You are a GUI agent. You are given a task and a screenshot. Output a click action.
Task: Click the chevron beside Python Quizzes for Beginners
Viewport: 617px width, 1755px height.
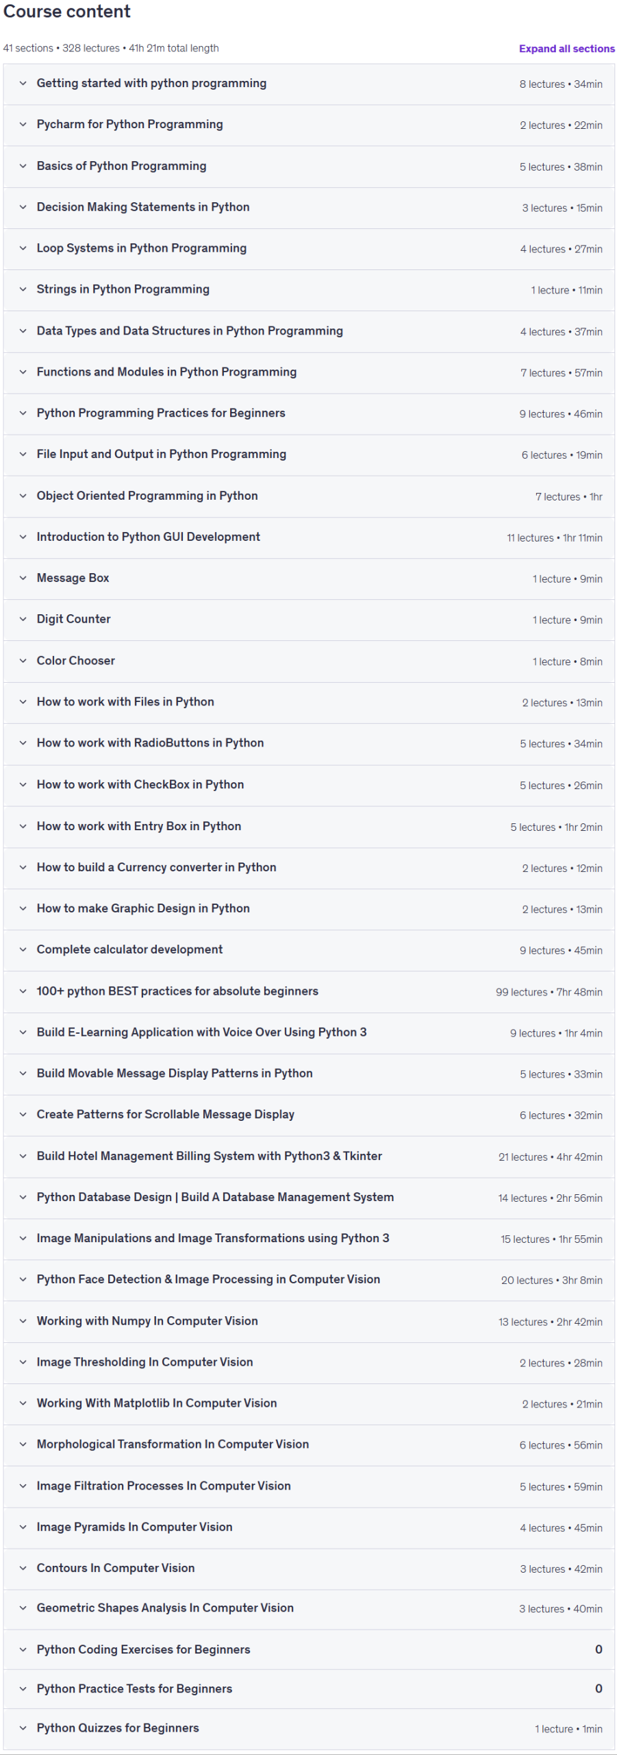(23, 1728)
